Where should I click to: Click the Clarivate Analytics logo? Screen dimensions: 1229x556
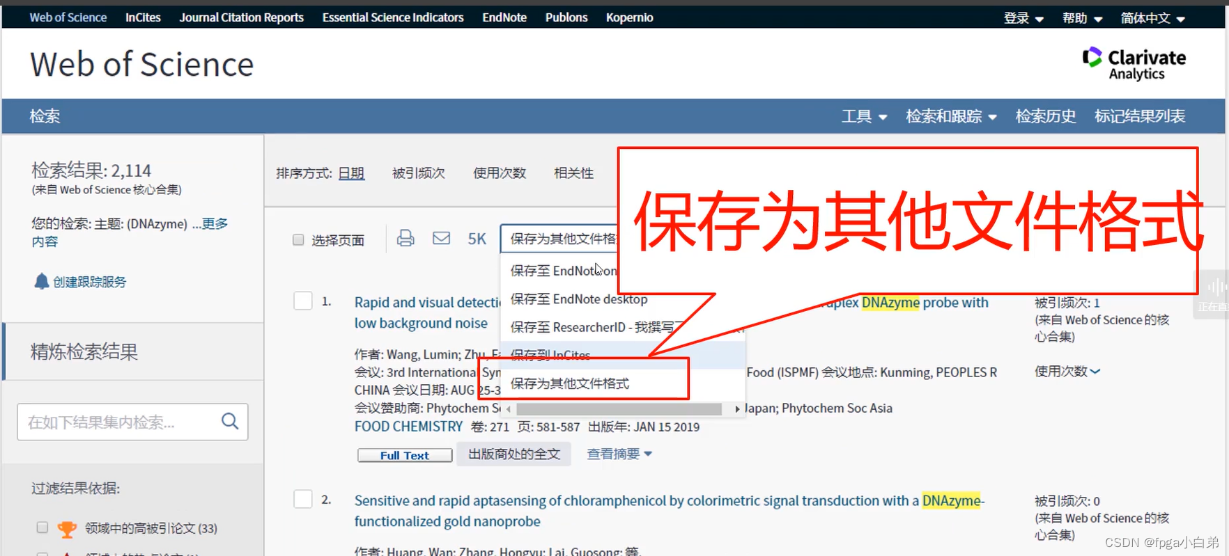pos(1134,63)
